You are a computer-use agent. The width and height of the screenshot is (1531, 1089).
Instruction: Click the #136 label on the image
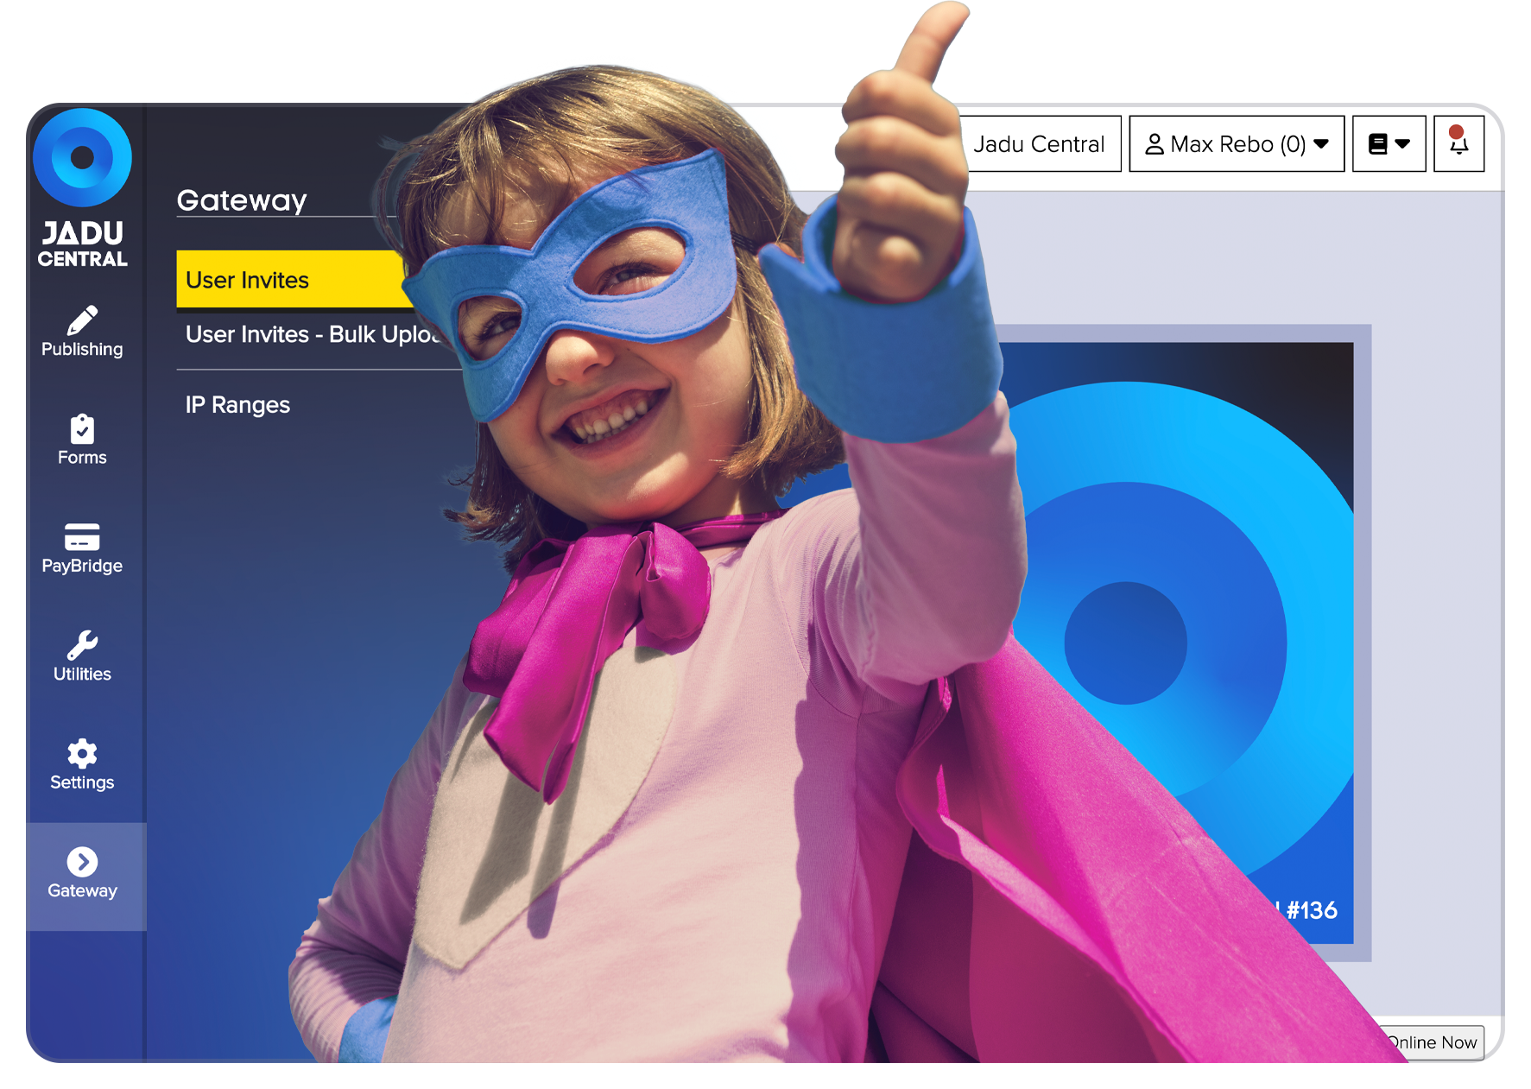coord(1311,910)
